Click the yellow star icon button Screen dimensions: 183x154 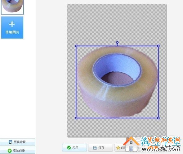click(x=118, y=148)
